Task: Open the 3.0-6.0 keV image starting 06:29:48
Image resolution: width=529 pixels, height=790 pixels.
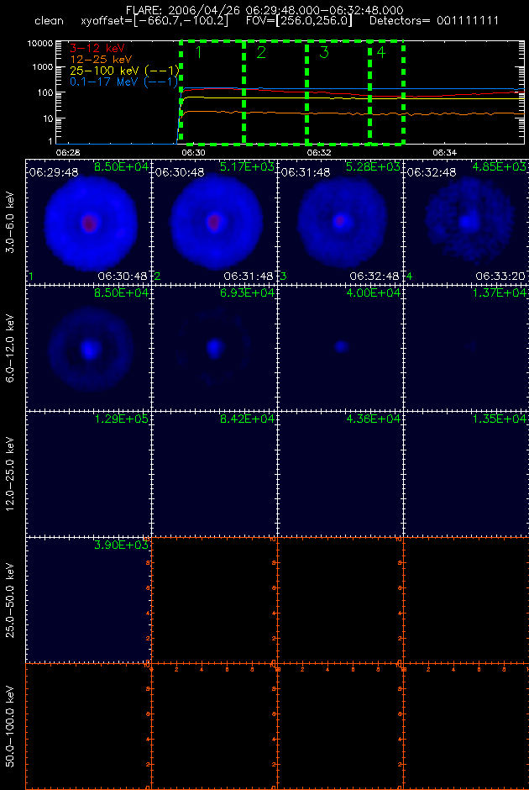Action: click(x=88, y=222)
